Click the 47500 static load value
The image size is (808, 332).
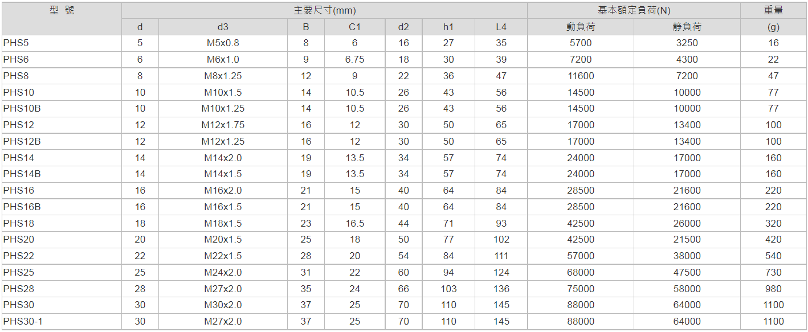point(687,272)
